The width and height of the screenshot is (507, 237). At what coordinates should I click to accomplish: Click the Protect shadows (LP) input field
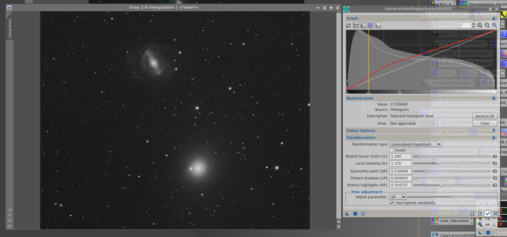click(x=400, y=178)
